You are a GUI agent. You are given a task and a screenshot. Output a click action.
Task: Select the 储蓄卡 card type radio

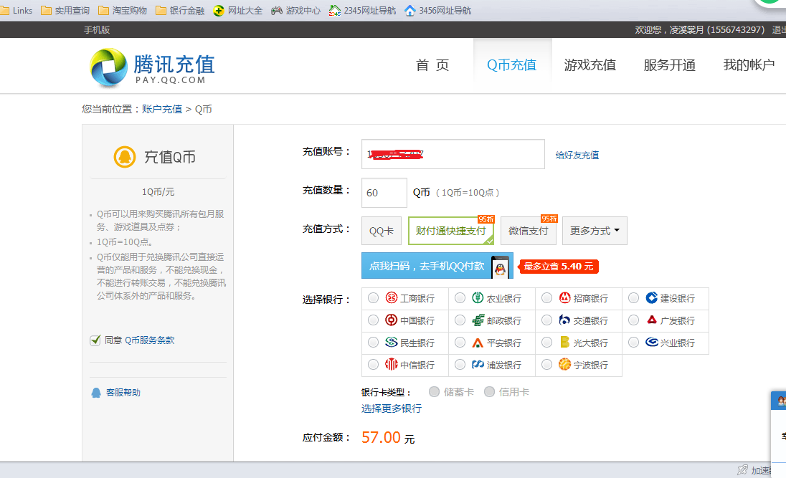coord(434,392)
